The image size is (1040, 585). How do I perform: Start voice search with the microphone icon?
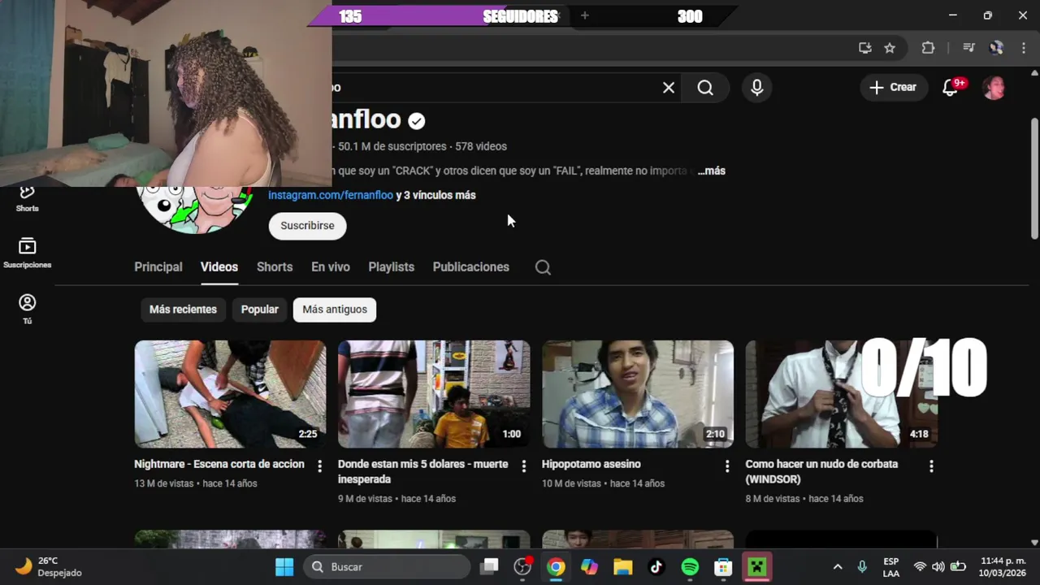[756, 88]
